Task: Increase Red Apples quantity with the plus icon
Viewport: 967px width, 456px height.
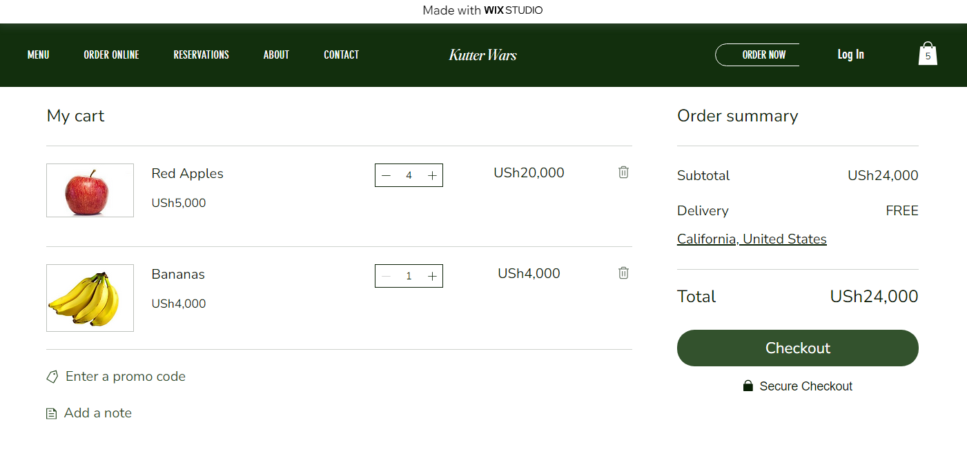Action: (x=432, y=175)
